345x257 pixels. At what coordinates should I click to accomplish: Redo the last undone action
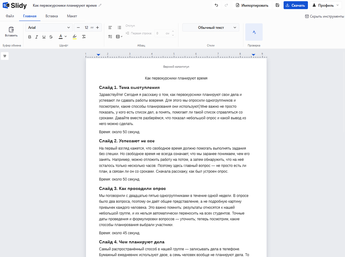point(226,5)
